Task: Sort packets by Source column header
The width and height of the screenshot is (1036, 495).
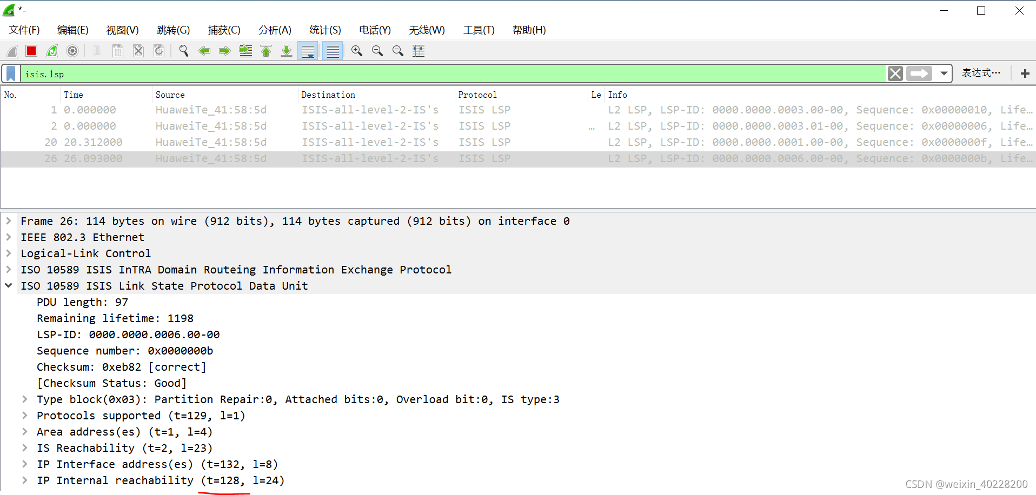Action: click(x=225, y=95)
